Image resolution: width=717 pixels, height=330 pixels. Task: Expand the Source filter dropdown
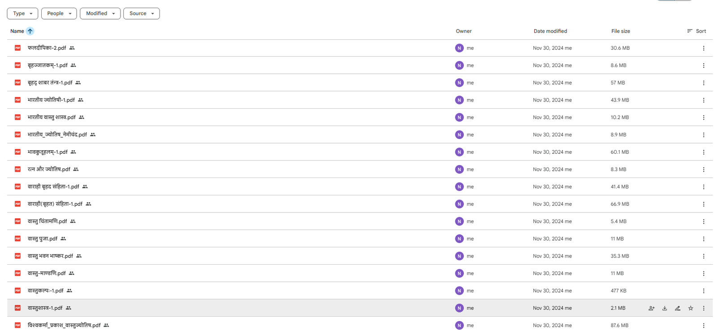coord(141,13)
